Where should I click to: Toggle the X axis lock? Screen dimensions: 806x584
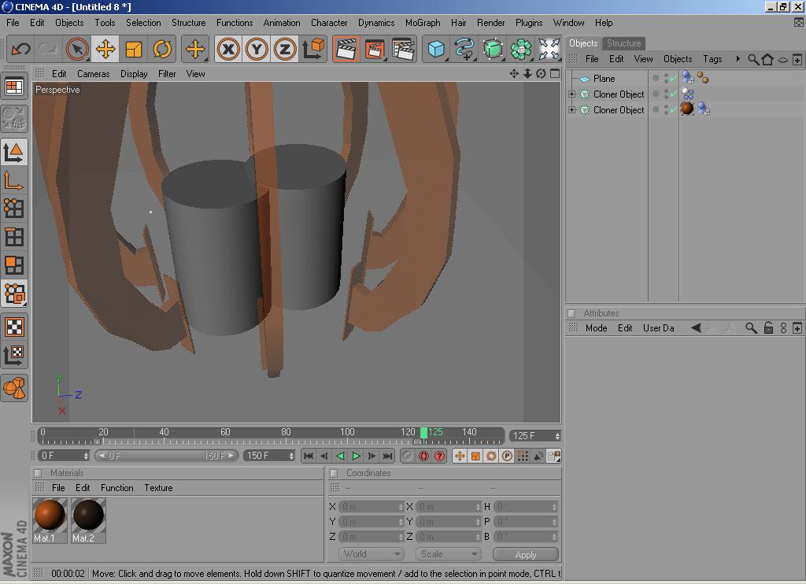pos(228,50)
